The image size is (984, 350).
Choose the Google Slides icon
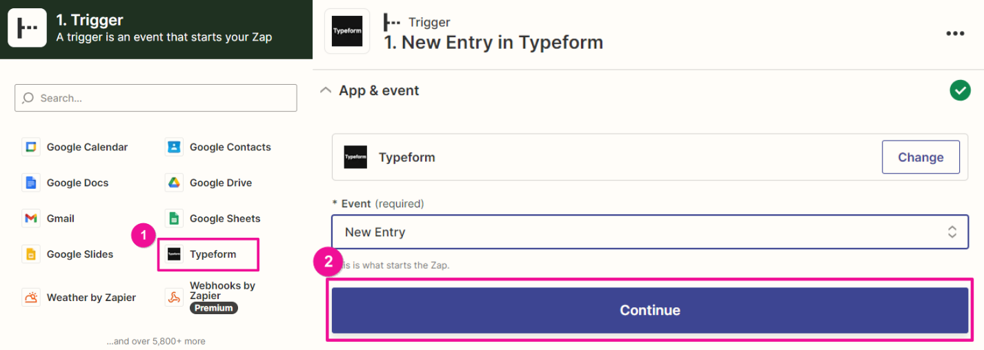(x=30, y=254)
